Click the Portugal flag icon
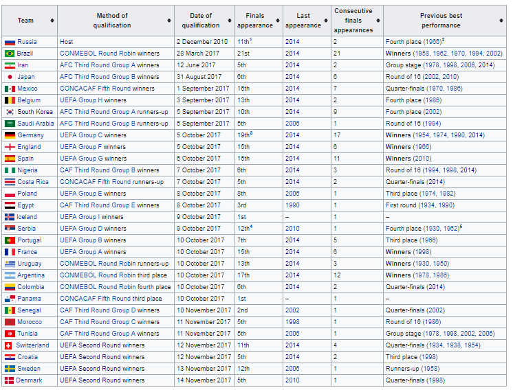Screen dimensions: 513x390 click(x=10, y=240)
